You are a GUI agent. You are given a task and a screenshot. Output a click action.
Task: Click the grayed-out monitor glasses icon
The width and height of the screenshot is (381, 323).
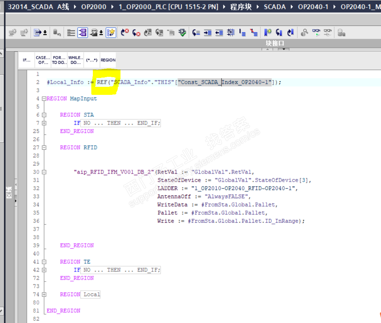pyautogui.click(x=328, y=32)
